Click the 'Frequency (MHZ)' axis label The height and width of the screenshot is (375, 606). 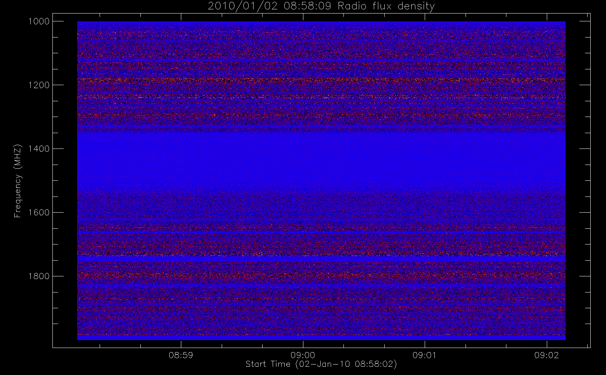(x=18, y=181)
